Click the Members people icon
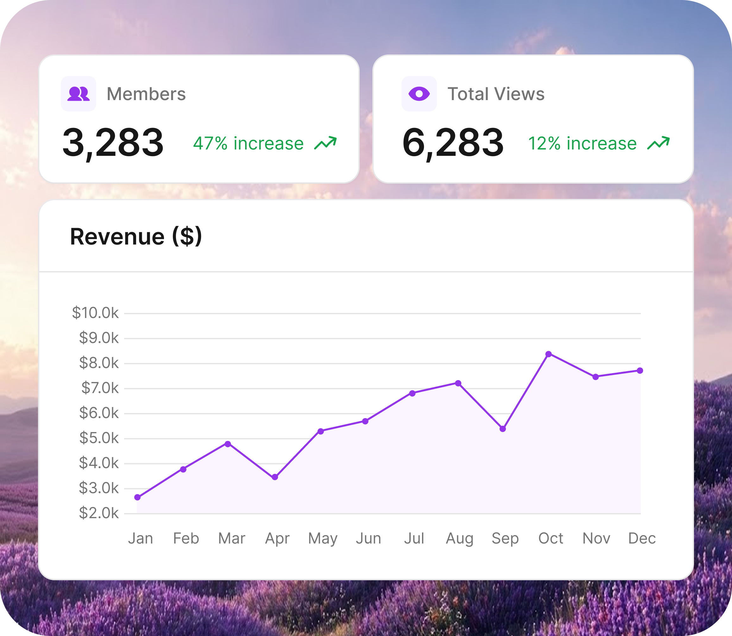Viewport: 732px width, 636px height. point(79,94)
